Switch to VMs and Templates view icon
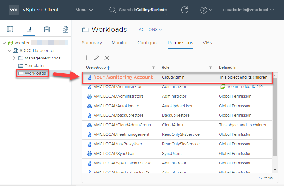This screenshot has width=284, height=186. tap(29, 29)
